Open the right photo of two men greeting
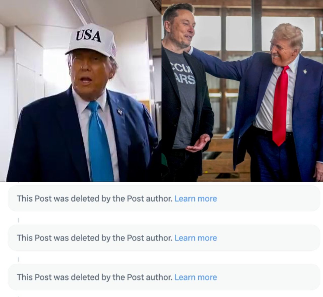 (x=242, y=91)
